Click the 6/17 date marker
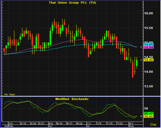 click(x=70, y=123)
